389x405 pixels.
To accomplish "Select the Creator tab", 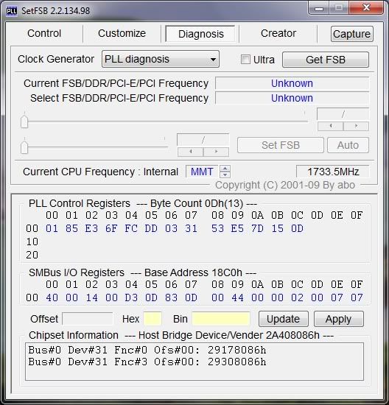I will (x=278, y=33).
